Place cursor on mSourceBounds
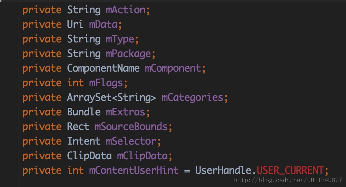The image size is (346, 187). [x=131, y=127]
